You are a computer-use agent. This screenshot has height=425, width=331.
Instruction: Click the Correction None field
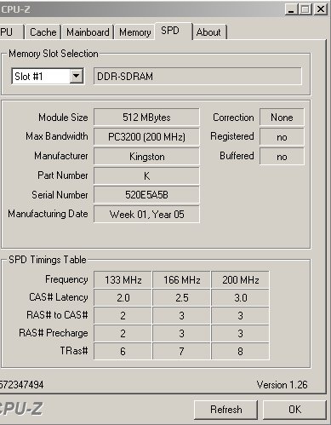click(282, 117)
